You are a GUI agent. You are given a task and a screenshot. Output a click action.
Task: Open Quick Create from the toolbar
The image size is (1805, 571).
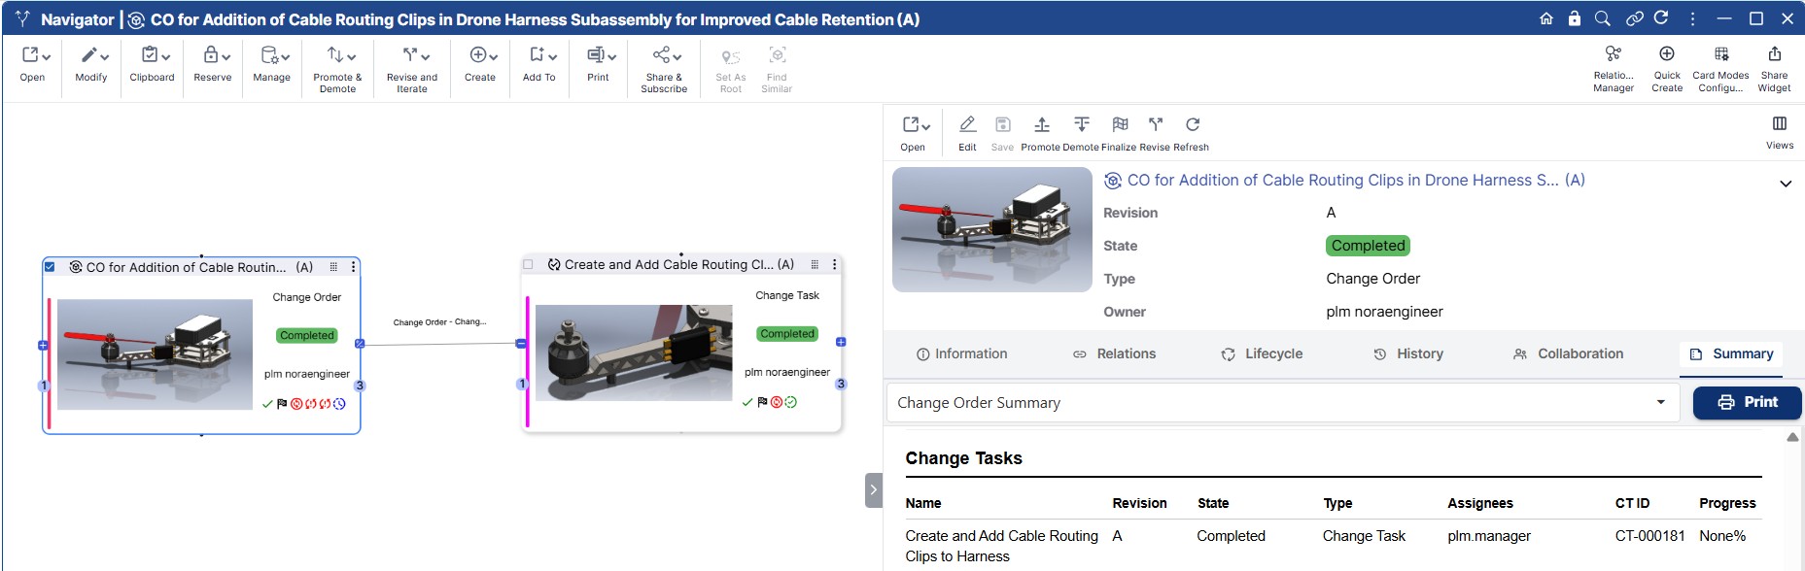[x=1666, y=54]
